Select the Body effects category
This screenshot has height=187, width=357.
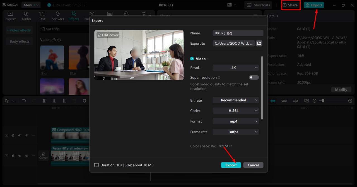[19, 41]
